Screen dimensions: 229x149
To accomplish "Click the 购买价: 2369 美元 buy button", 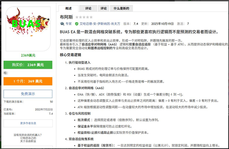I will tap(28, 65).
